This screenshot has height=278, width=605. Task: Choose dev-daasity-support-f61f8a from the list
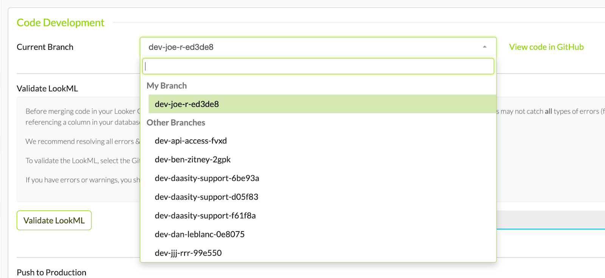(205, 215)
